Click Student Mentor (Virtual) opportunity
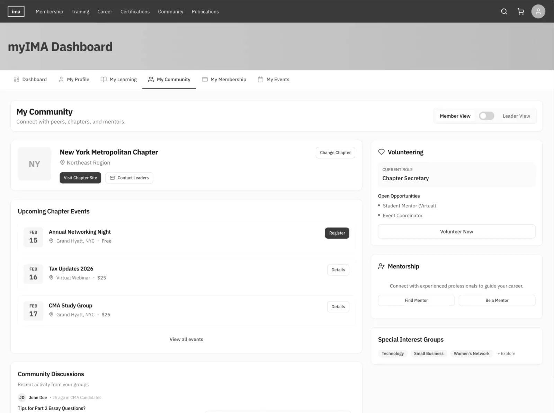Viewport: 554px width, 413px height. click(409, 205)
